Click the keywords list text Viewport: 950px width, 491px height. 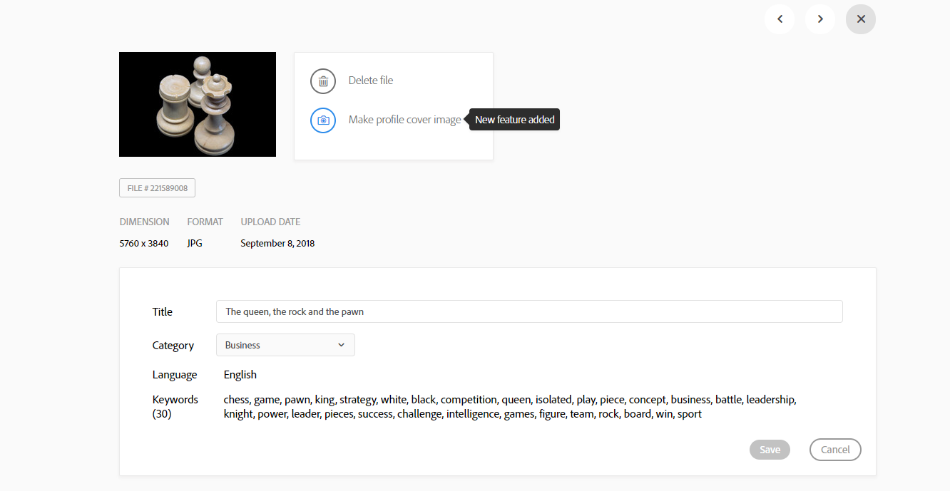[x=509, y=407]
